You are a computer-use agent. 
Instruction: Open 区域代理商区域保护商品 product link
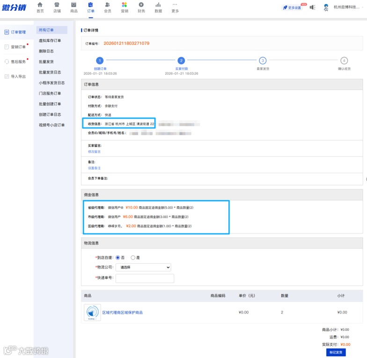tap(123, 312)
